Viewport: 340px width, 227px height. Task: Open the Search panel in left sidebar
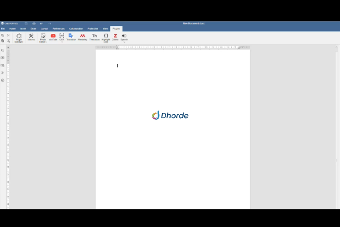[2, 51]
